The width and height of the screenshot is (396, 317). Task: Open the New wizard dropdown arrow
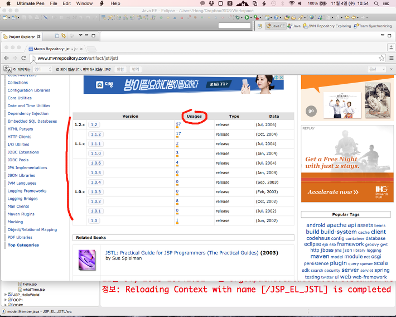click(9, 17)
